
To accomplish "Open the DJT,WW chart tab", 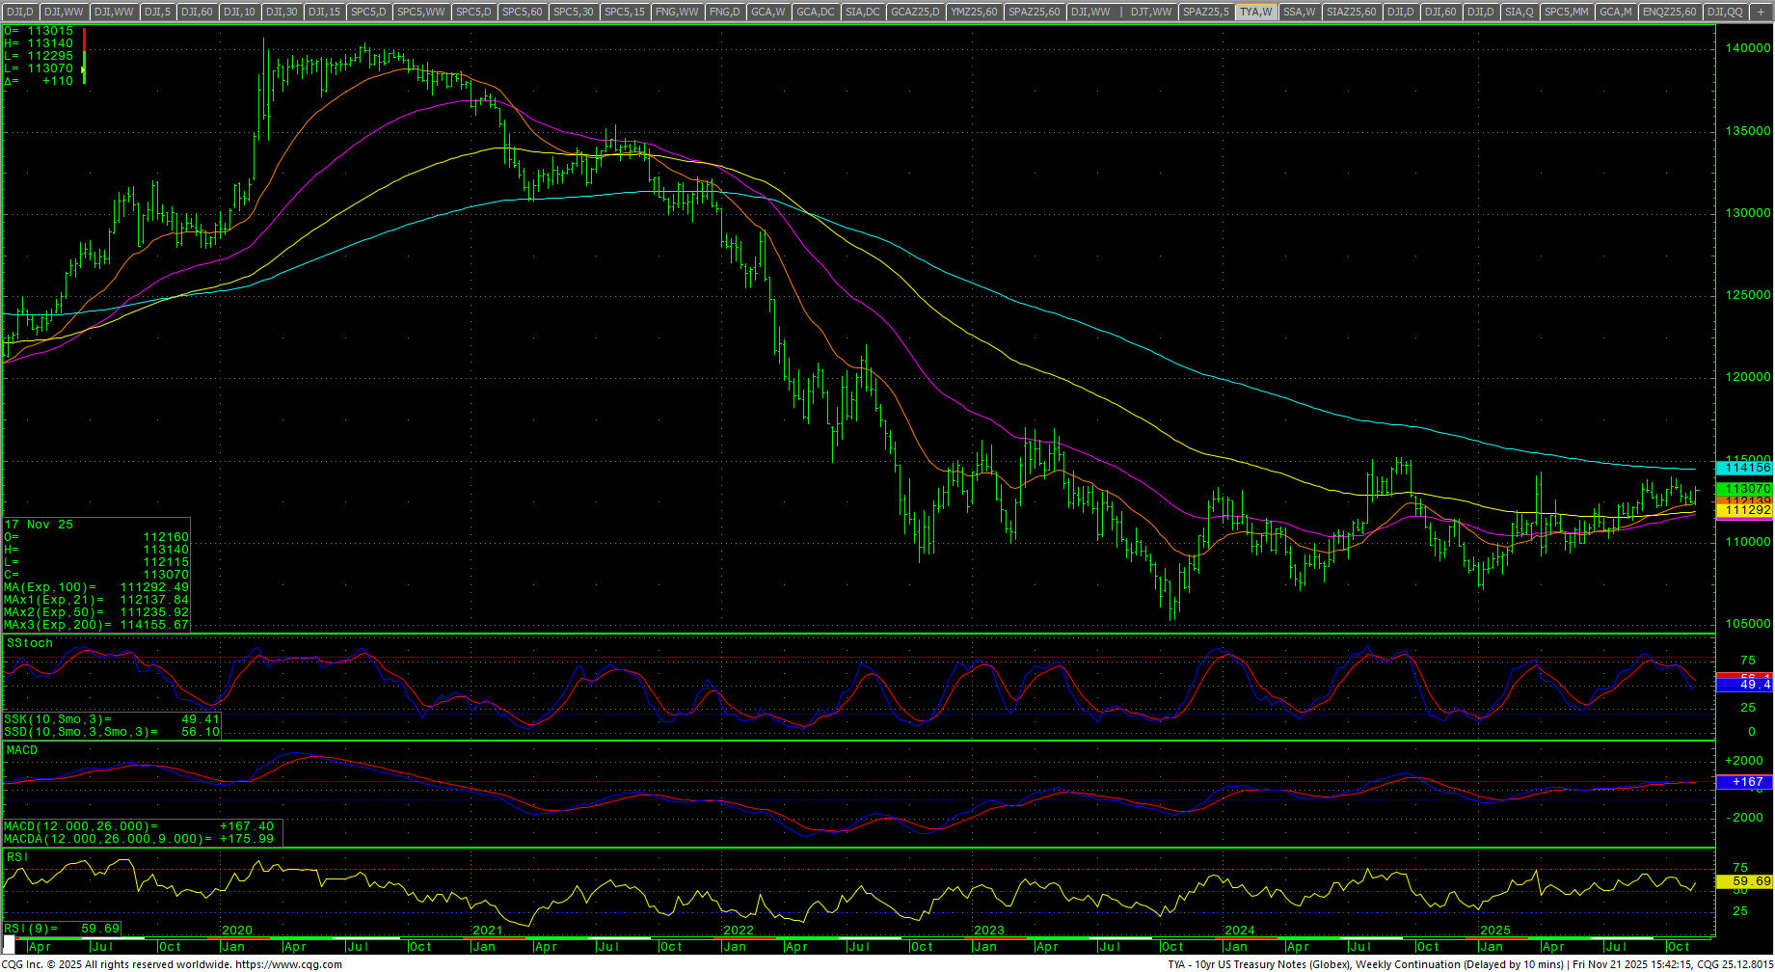I will tap(1151, 12).
